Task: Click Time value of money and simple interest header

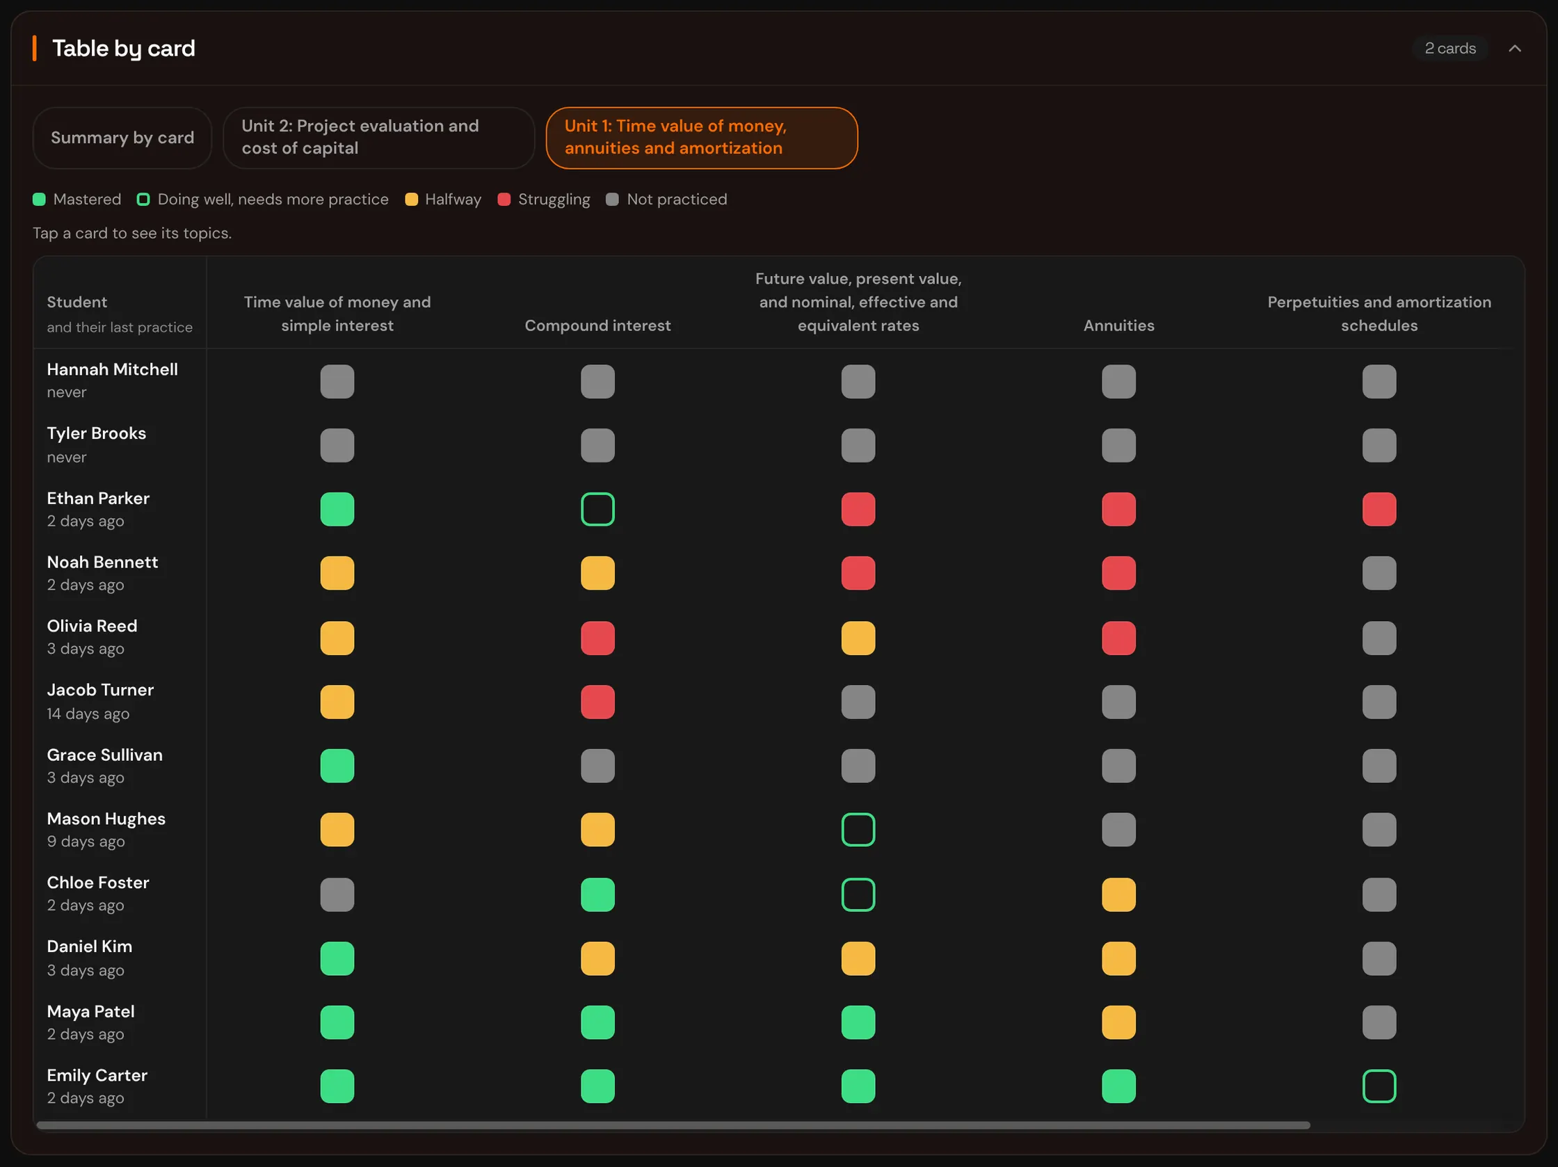Action: coord(337,314)
